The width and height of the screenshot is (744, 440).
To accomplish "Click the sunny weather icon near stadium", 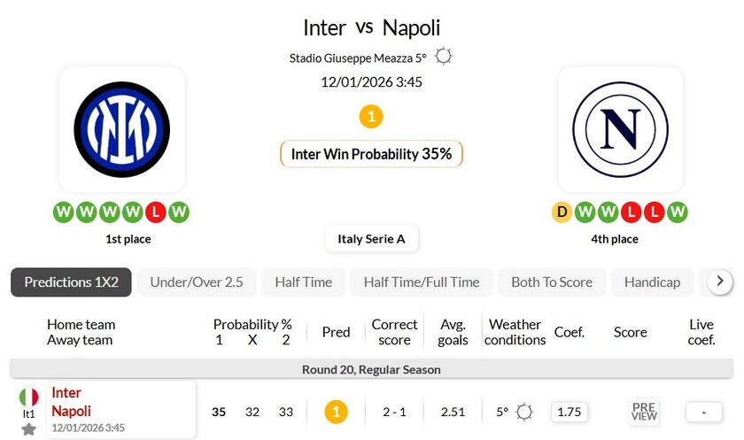I will click(444, 57).
